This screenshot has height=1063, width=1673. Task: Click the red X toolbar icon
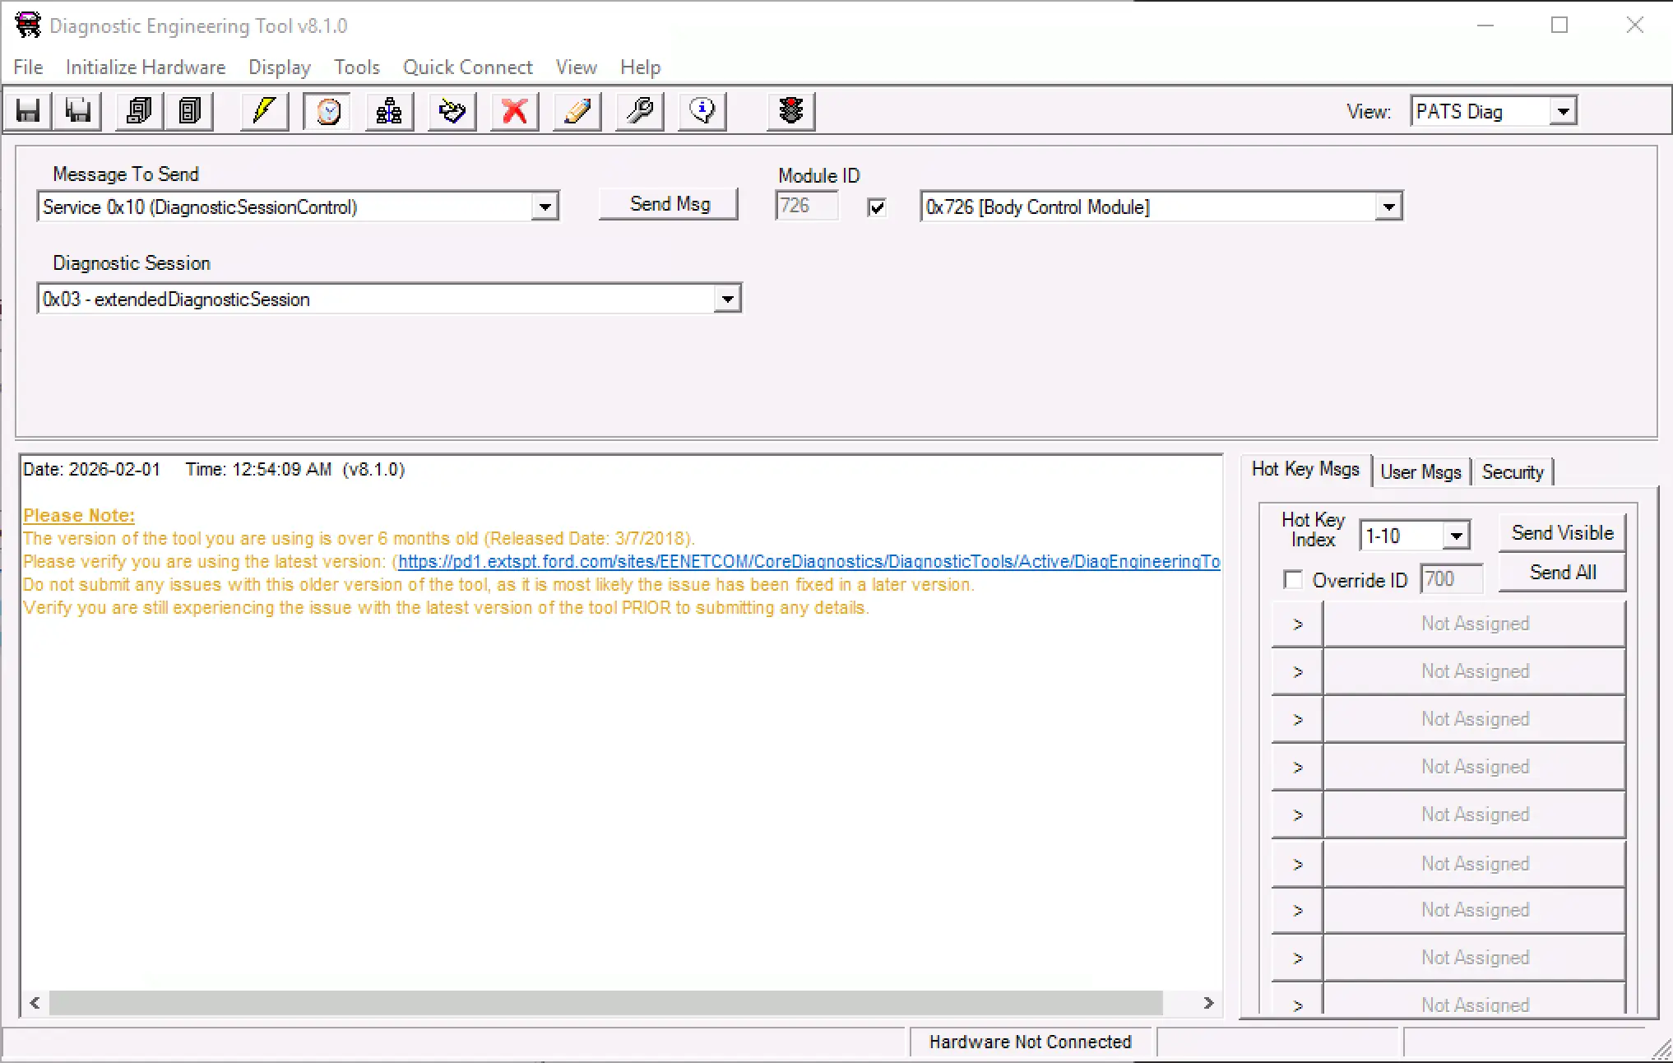[515, 111]
